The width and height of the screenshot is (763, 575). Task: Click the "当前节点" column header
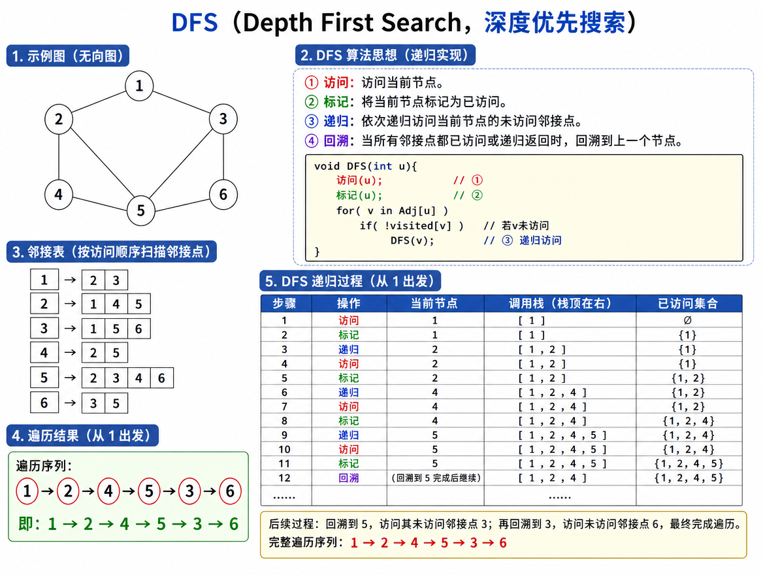[435, 303]
